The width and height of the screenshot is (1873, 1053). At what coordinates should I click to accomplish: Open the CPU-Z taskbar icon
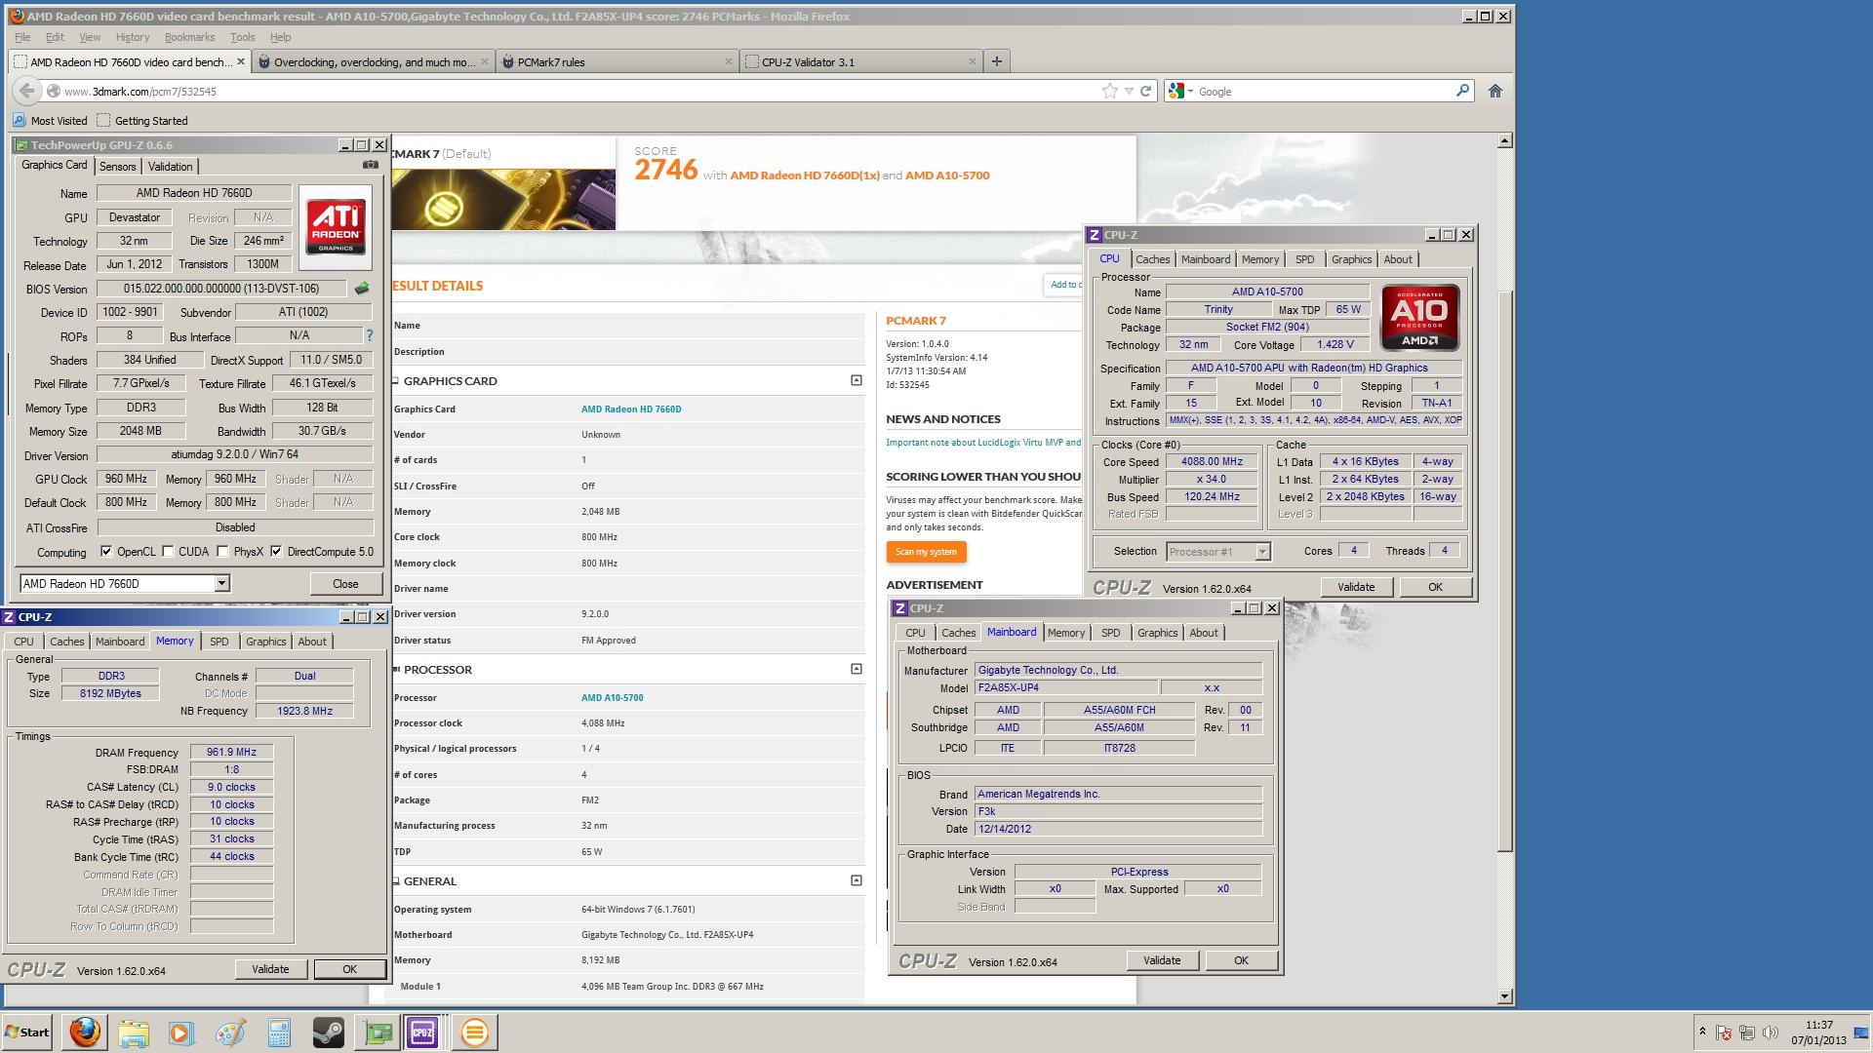click(x=422, y=1032)
